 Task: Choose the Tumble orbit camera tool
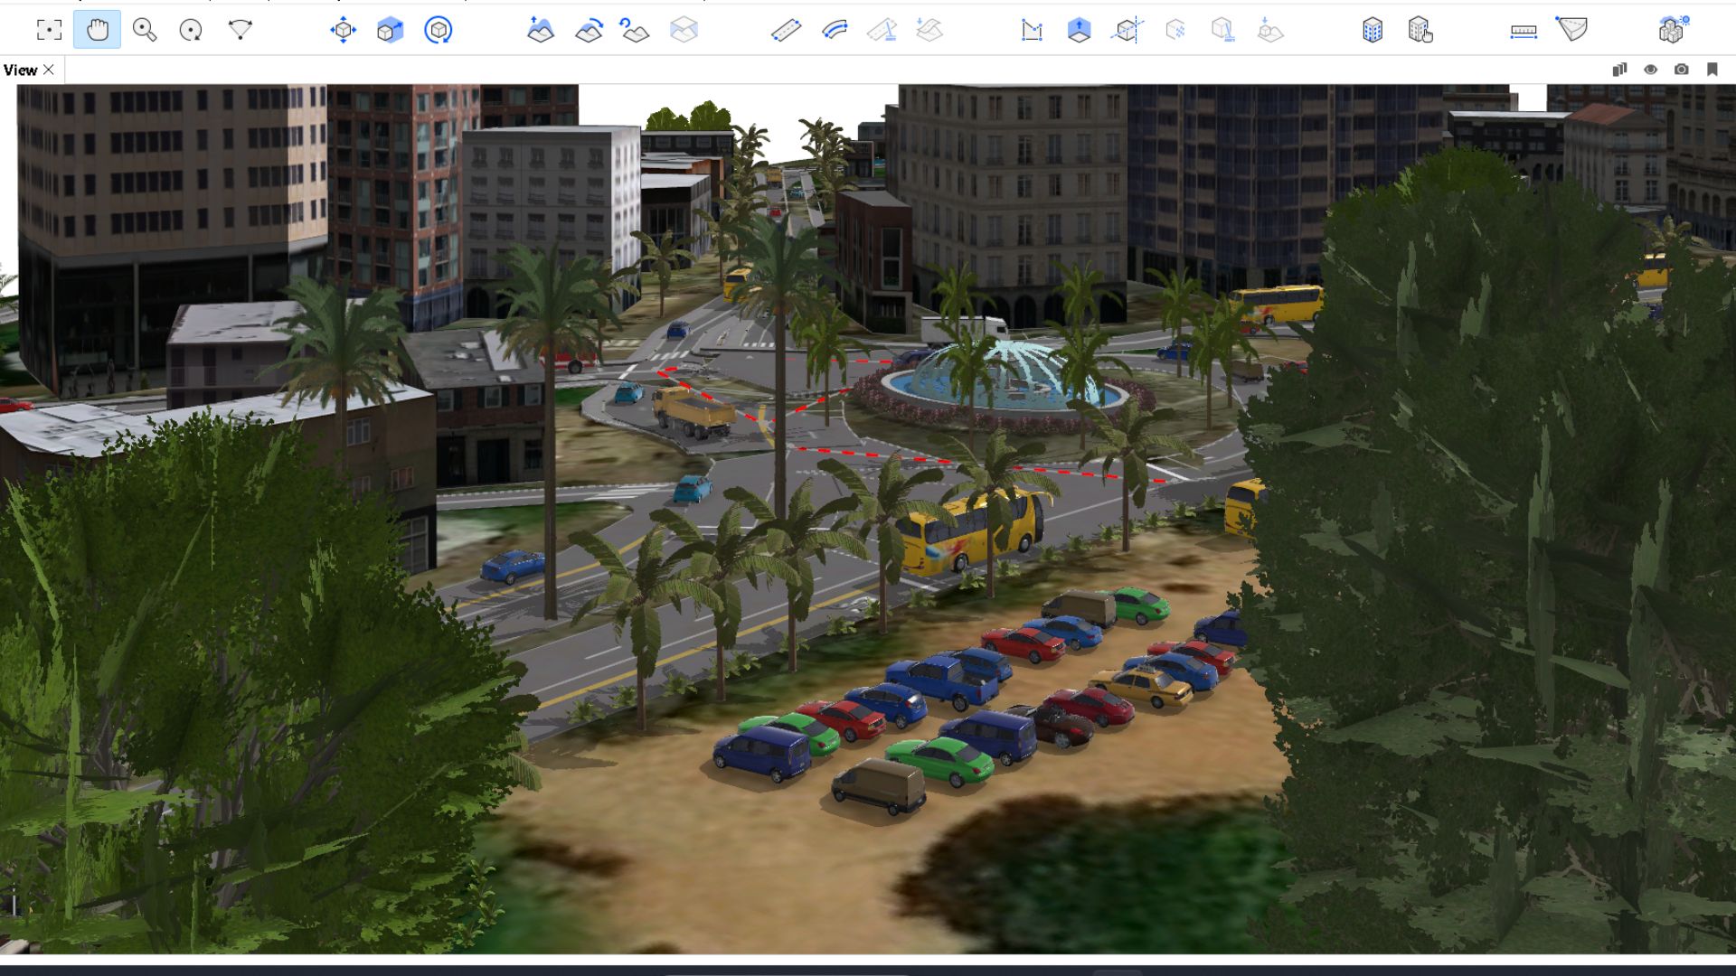pos(191,30)
